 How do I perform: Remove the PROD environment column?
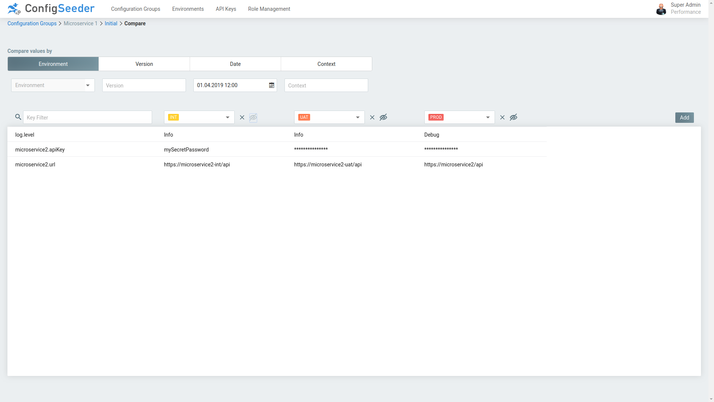[502, 117]
